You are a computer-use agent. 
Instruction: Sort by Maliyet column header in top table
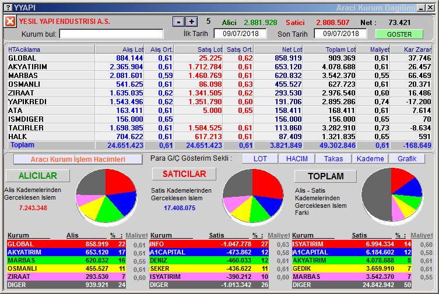click(374, 49)
